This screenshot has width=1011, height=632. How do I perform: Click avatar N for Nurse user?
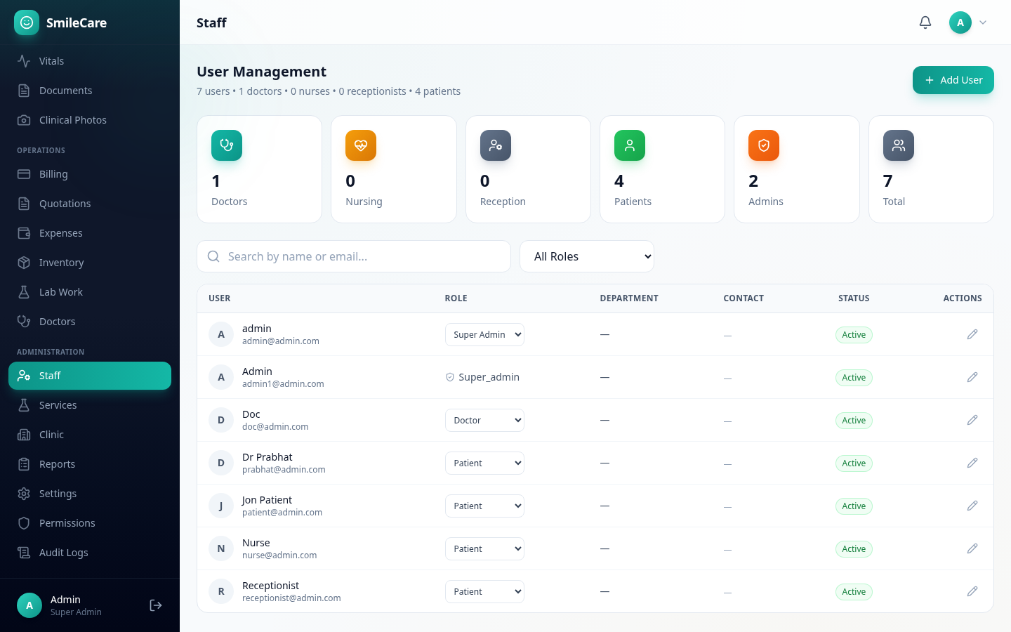221,548
